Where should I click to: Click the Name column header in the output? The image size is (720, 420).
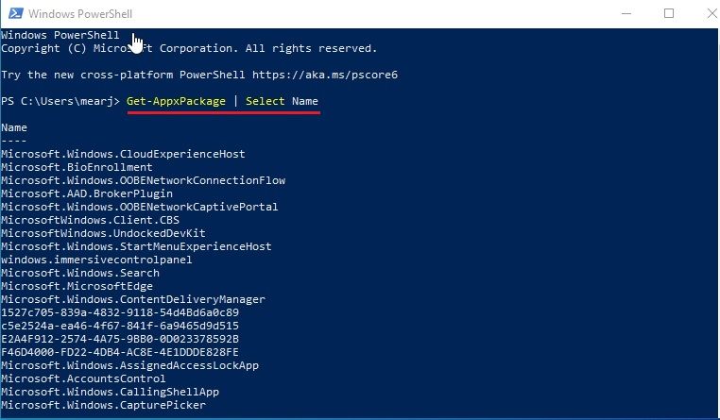(14, 127)
